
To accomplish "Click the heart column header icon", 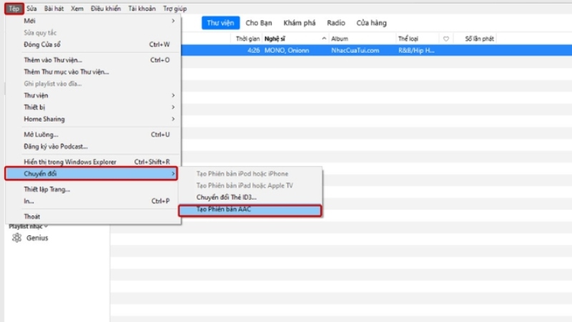I will coord(446,39).
